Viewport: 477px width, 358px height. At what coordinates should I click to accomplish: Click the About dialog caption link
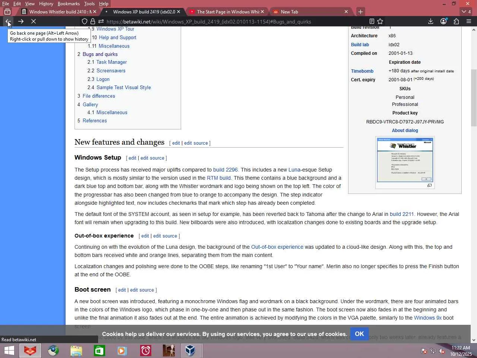click(x=405, y=131)
